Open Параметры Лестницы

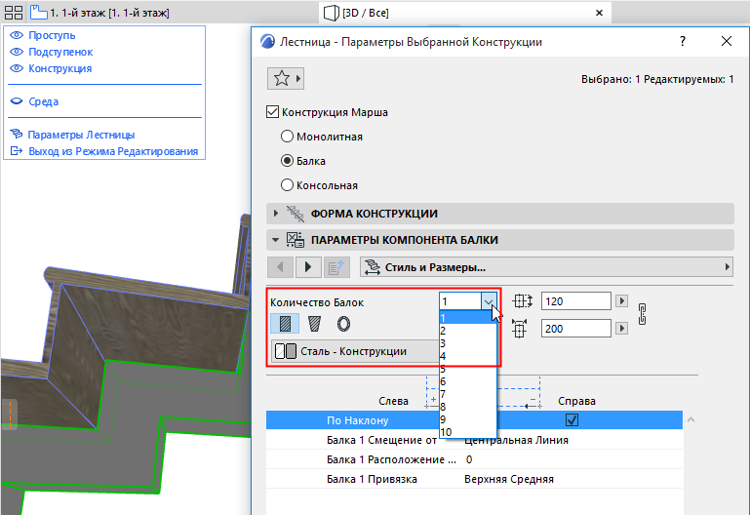point(81,135)
